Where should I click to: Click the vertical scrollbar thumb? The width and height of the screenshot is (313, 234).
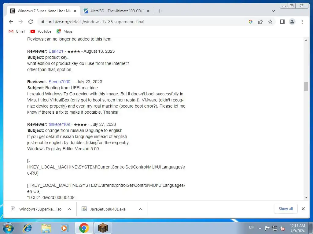point(306,87)
